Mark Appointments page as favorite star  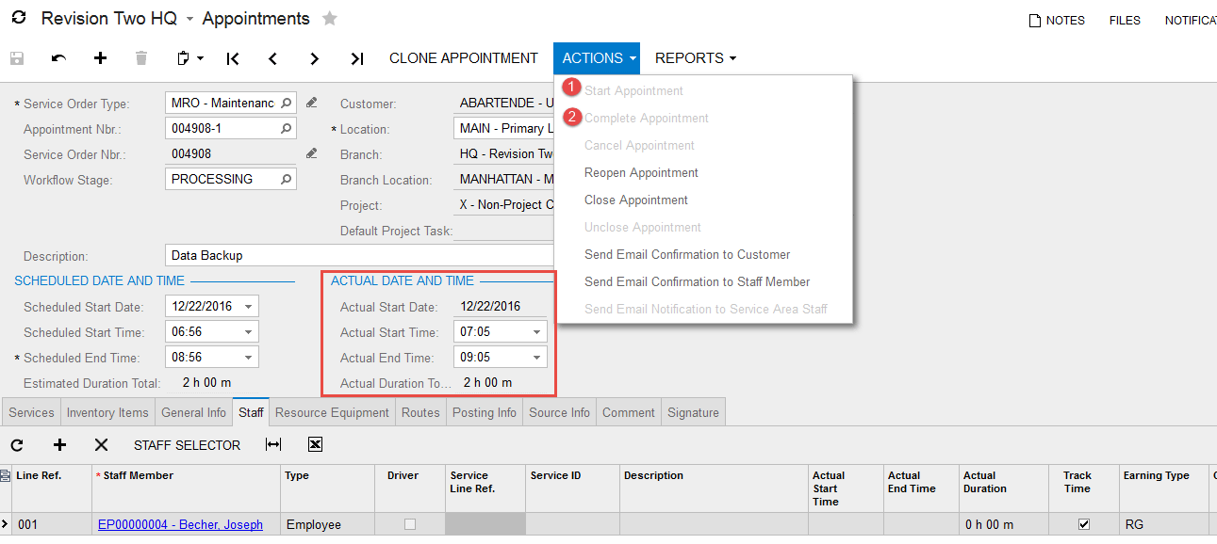click(329, 18)
